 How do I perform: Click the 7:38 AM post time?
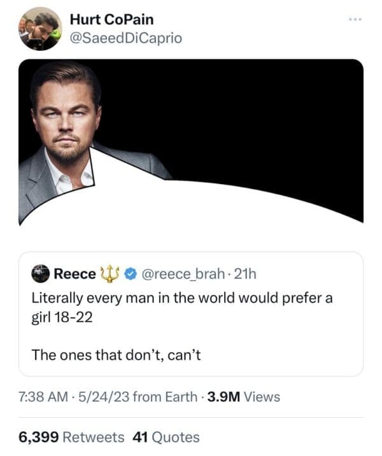tap(41, 397)
